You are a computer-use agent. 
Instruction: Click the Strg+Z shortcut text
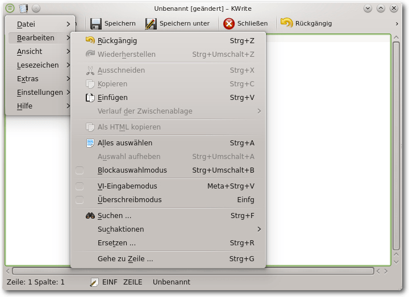click(x=242, y=41)
